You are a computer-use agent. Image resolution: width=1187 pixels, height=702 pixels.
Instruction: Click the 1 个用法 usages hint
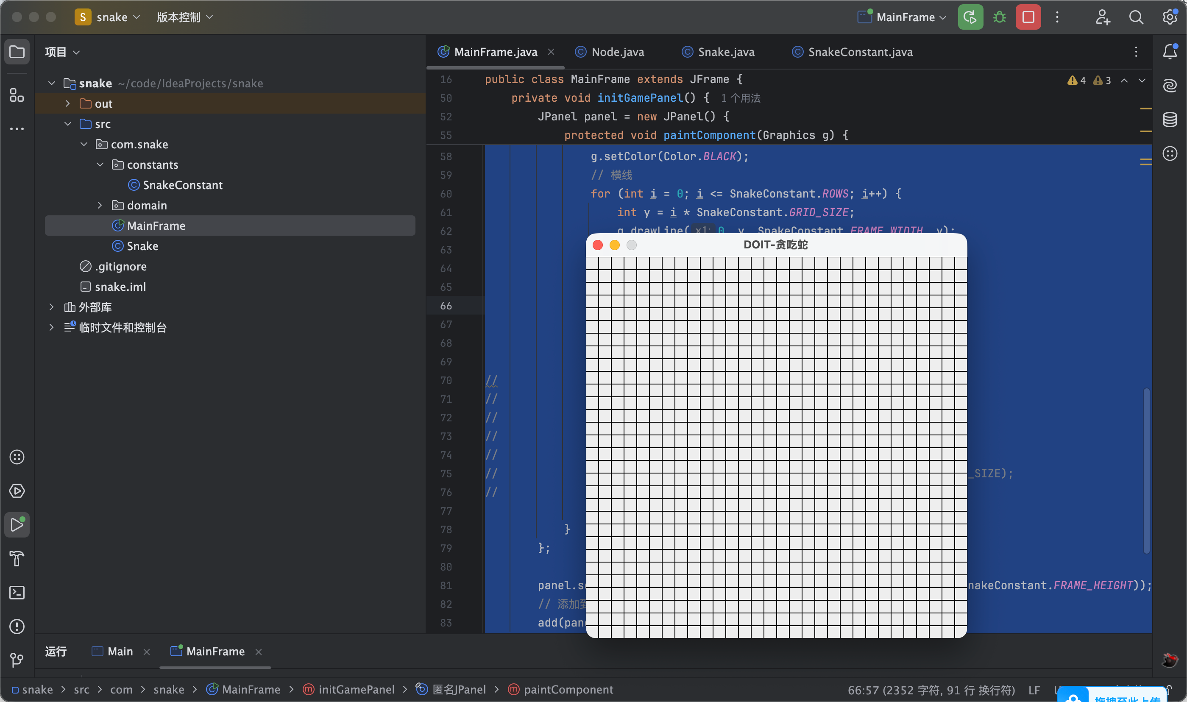[741, 98]
